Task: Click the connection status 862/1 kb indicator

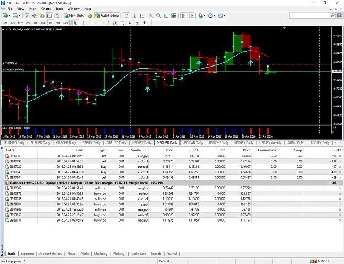Action: (321, 261)
